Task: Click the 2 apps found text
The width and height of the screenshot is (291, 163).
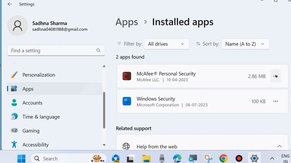Action: [130, 57]
